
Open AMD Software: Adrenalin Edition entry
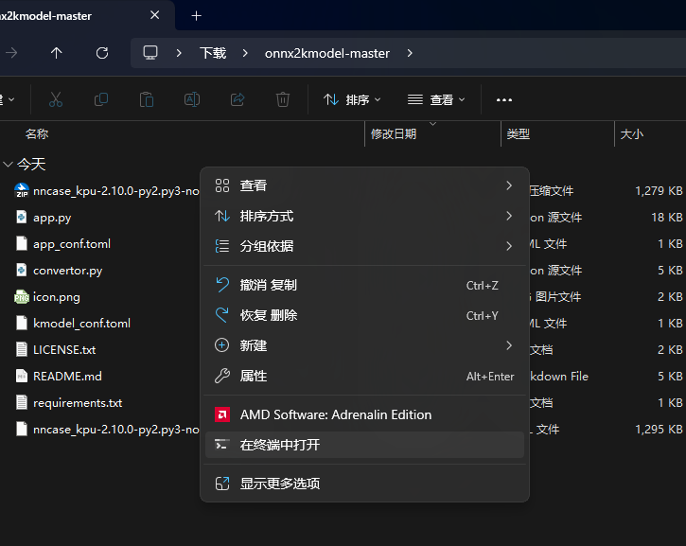(x=364, y=414)
